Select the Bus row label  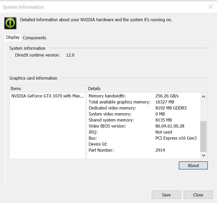point(93,138)
